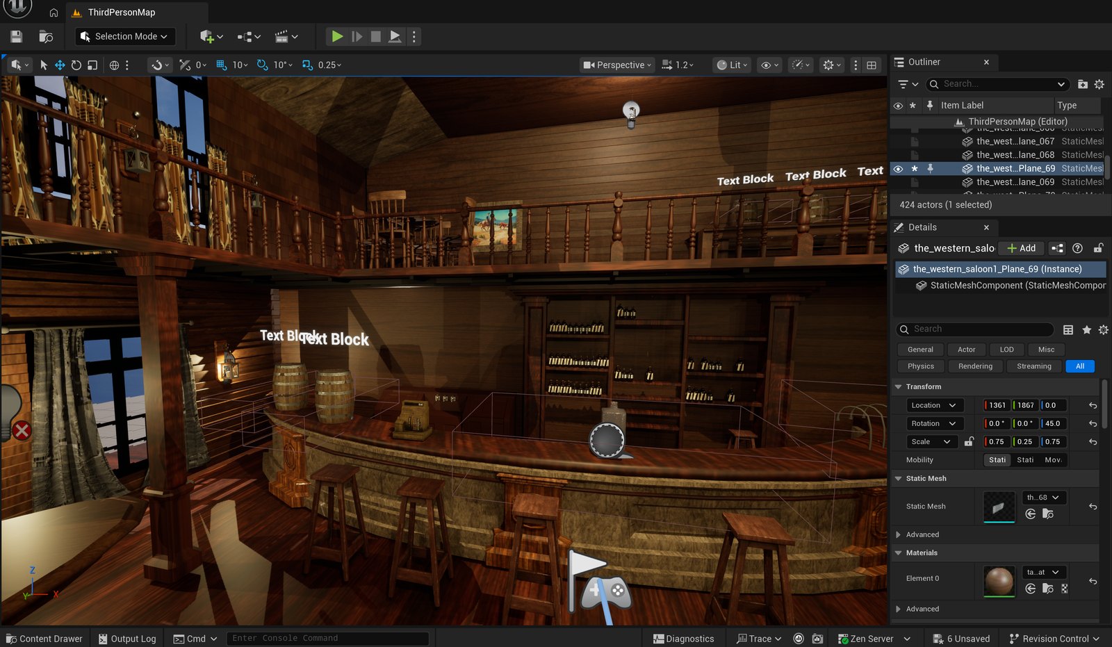Toggle visibility of the_west...Plane_69 actor
1112x647 pixels.
point(898,168)
